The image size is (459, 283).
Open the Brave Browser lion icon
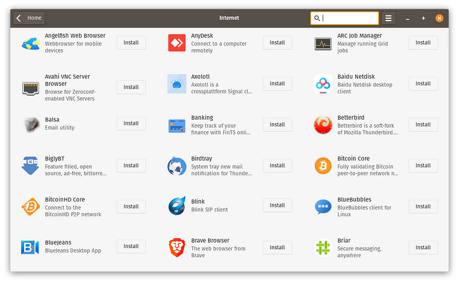pos(177,247)
